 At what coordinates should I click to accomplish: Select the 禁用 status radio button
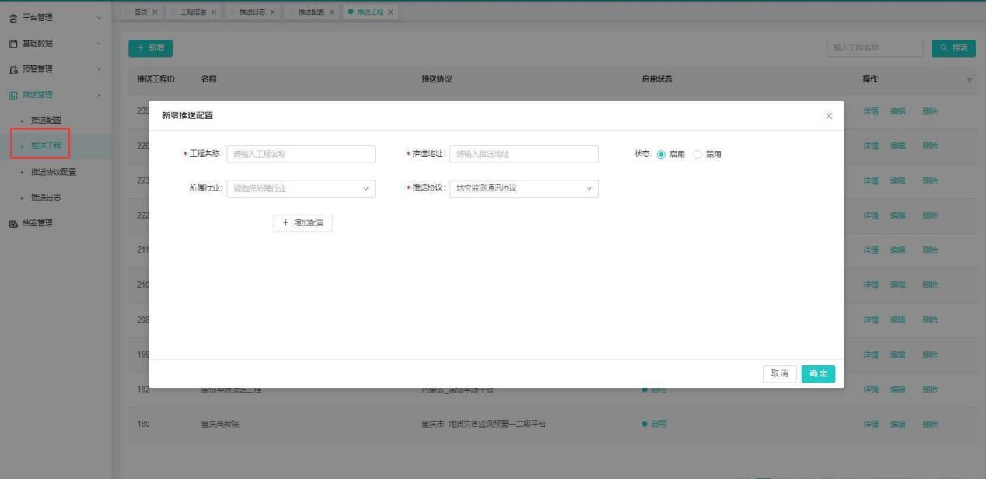698,154
